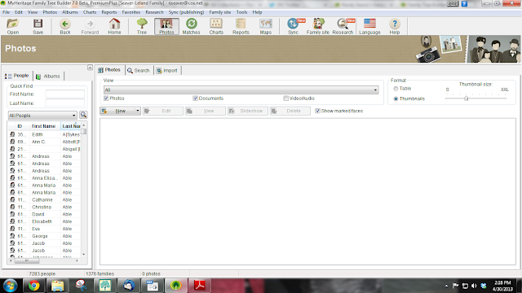Viewport: 522px width, 293px height.
Task: Click the New photo button
Action: coord(117,111)
